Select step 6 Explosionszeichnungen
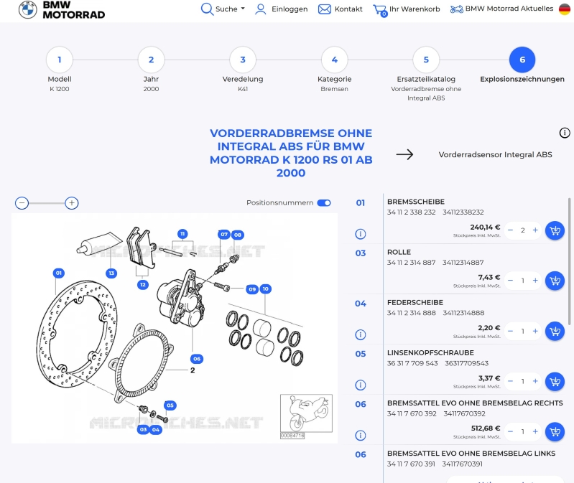 522,60
